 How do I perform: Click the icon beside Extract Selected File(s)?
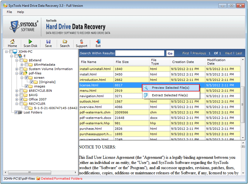click(146, 95)
